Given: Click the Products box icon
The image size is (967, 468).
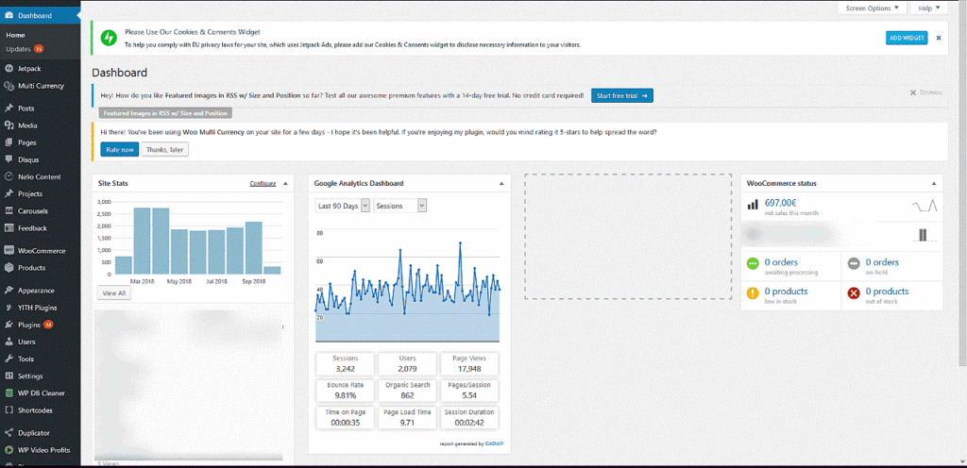Looking at the screenshot, I should (x=8, y=268).
